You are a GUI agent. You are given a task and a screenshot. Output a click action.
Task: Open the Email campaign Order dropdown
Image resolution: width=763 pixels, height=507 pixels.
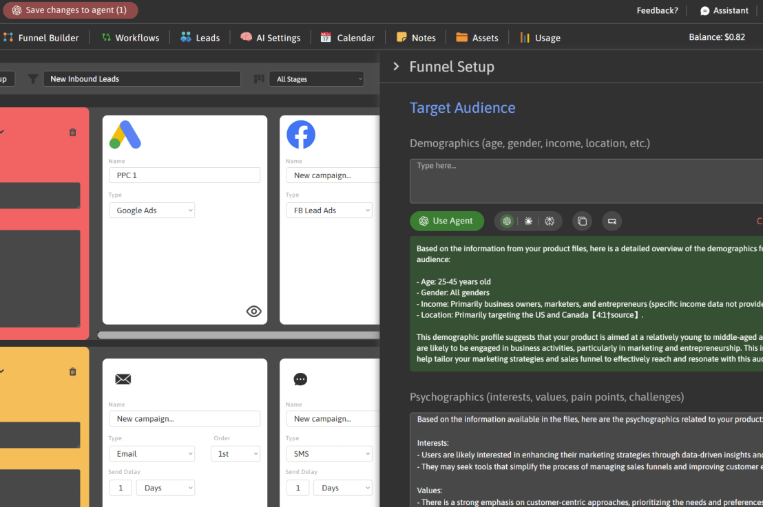click(236, 454)
